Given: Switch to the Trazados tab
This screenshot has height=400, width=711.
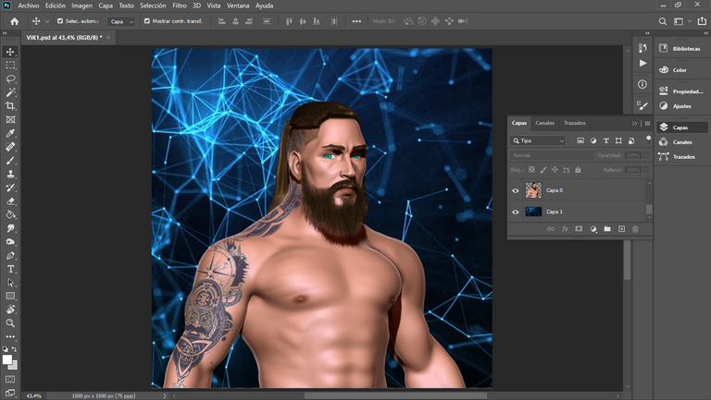Looking at the screenshot, I should (x=575, y=123).
